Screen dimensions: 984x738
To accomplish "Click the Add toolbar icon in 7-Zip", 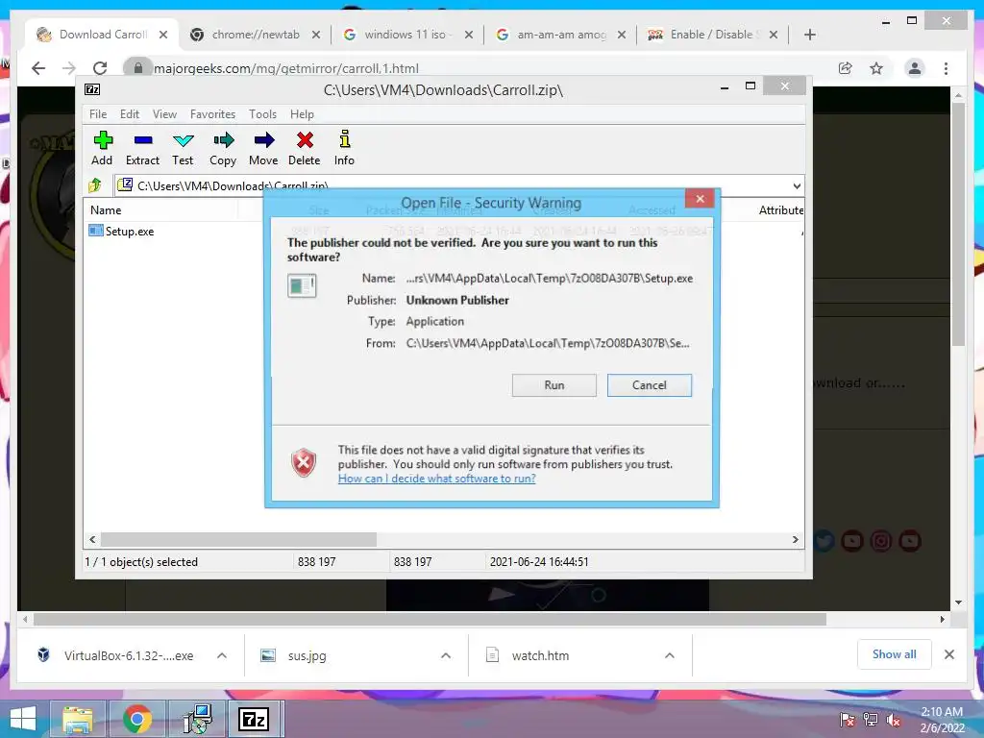I will tap(102, 148).
